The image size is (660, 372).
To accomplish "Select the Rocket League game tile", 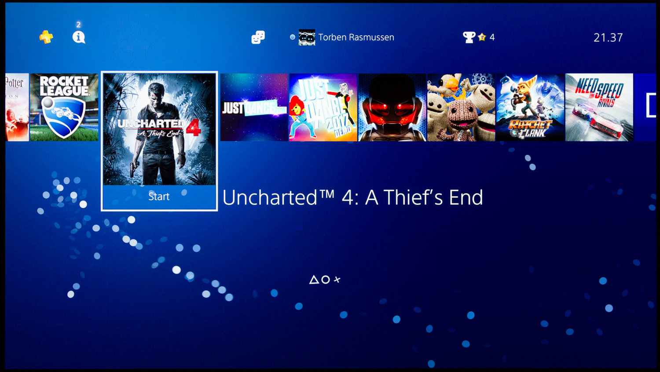I will pos(64,107).
